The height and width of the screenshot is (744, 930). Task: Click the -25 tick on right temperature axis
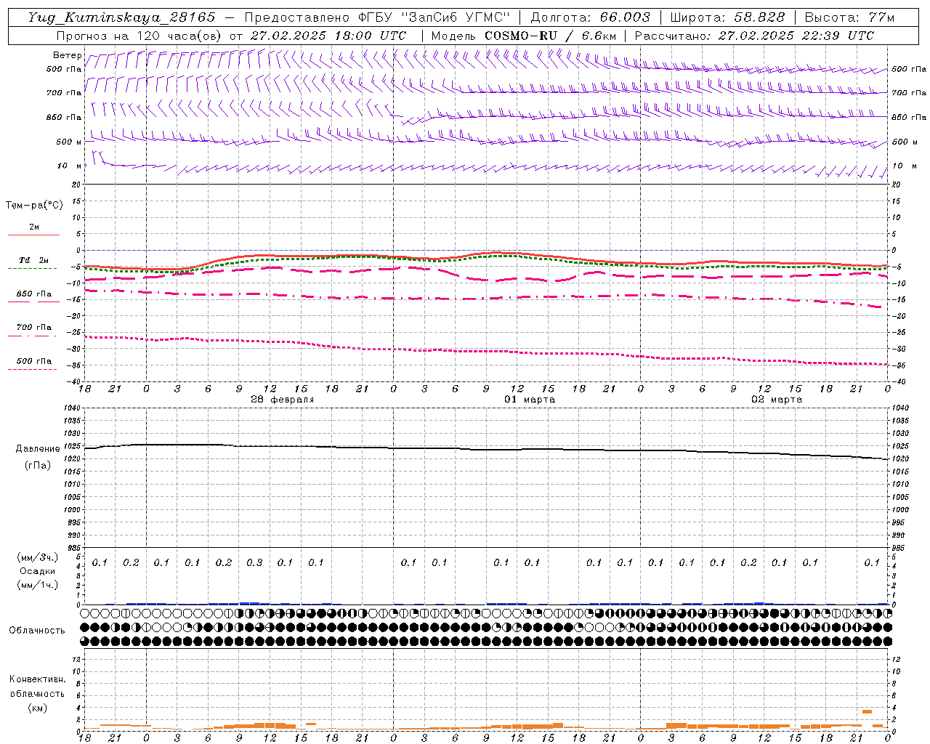[x=898, y=332]
